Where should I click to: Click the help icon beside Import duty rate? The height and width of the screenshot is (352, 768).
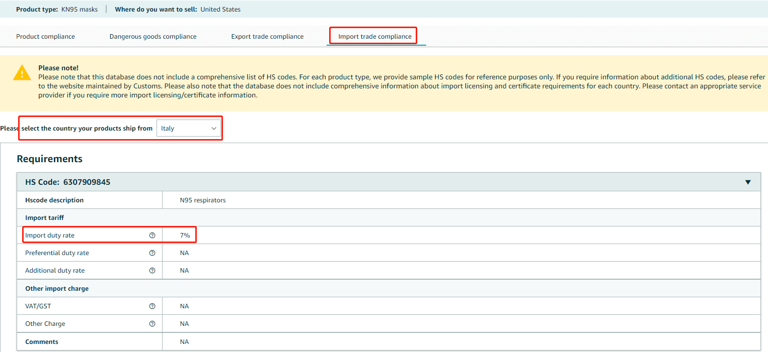click(x=152, y=235)
